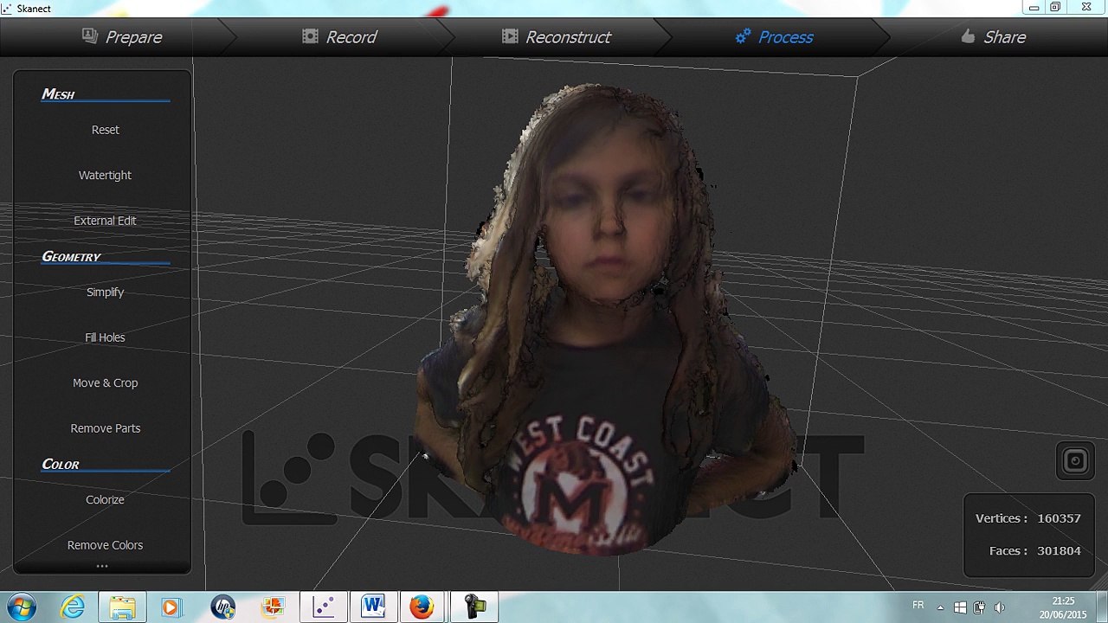Screen dimensions: 1108x623
Task: Click the Mesh section heading
Action: [58, 94]
